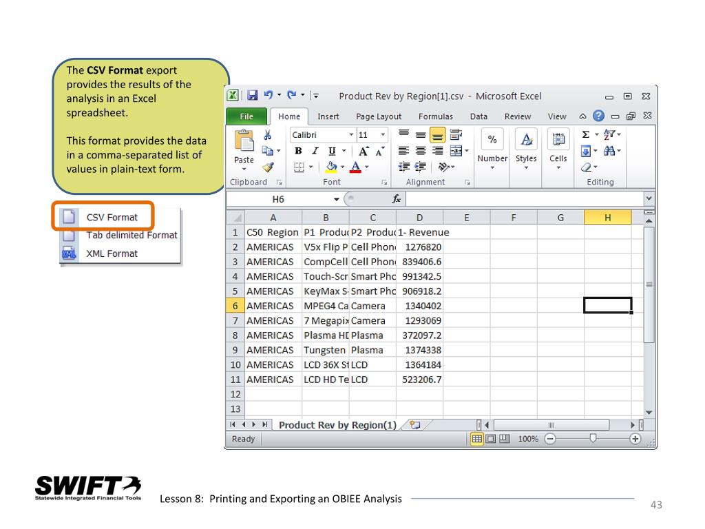Open the Cells menu button
The width and height of the screenshot is (705, 529).
pos(558,149)
